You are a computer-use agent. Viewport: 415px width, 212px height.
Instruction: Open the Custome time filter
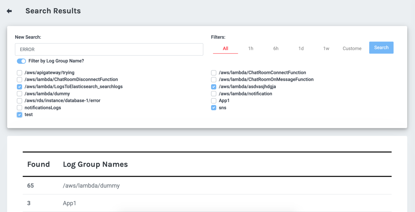[352, 49]
